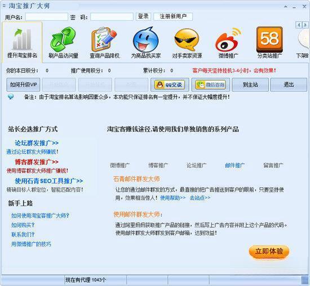Screen dimensions: 310x286
Task: Click the 密码 input field
Action: click(x=112, y=17)
